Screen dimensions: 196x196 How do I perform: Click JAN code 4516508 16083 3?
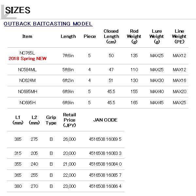coord(105,153)
